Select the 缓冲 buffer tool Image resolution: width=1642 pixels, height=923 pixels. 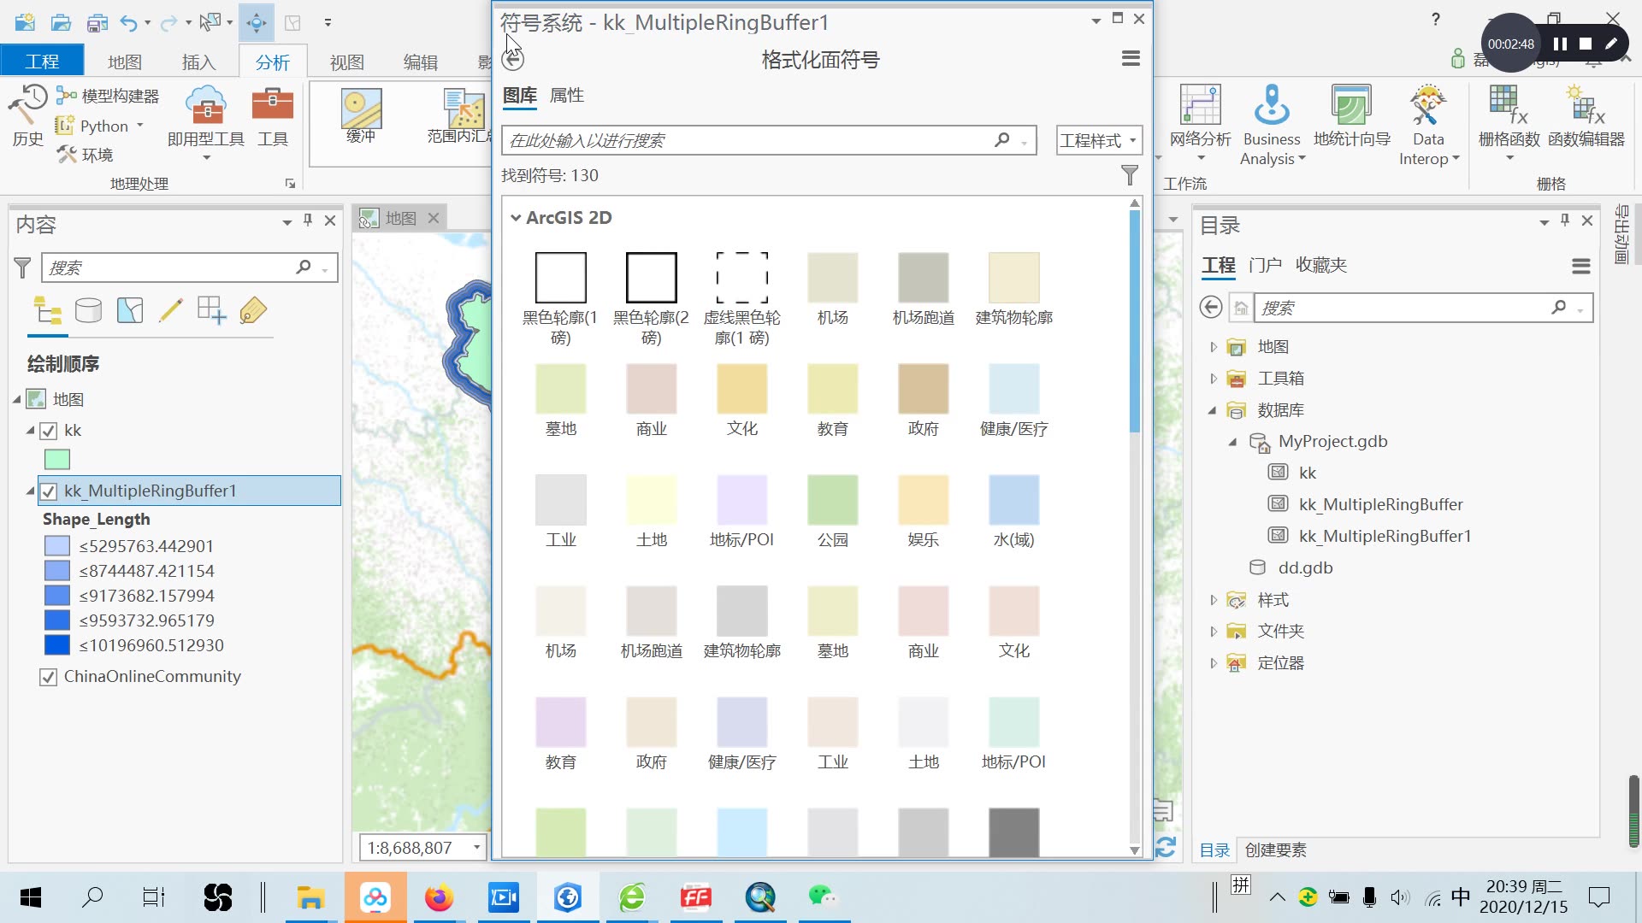click(x=360, y=115)
